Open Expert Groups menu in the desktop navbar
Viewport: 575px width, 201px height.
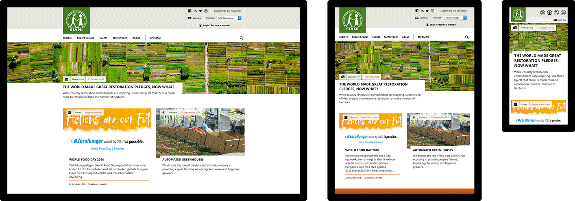tap(85, 38)
